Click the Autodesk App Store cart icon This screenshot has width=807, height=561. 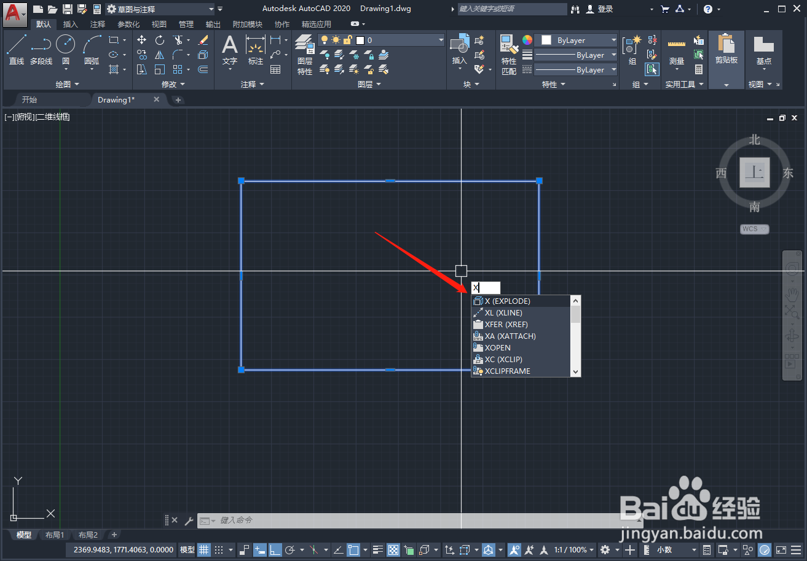(x=664, y=9)
